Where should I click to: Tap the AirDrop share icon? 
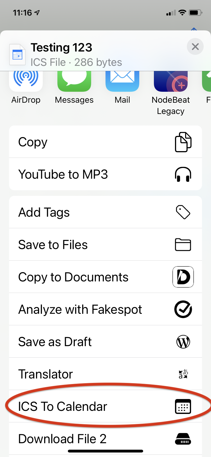coord(26,81)
